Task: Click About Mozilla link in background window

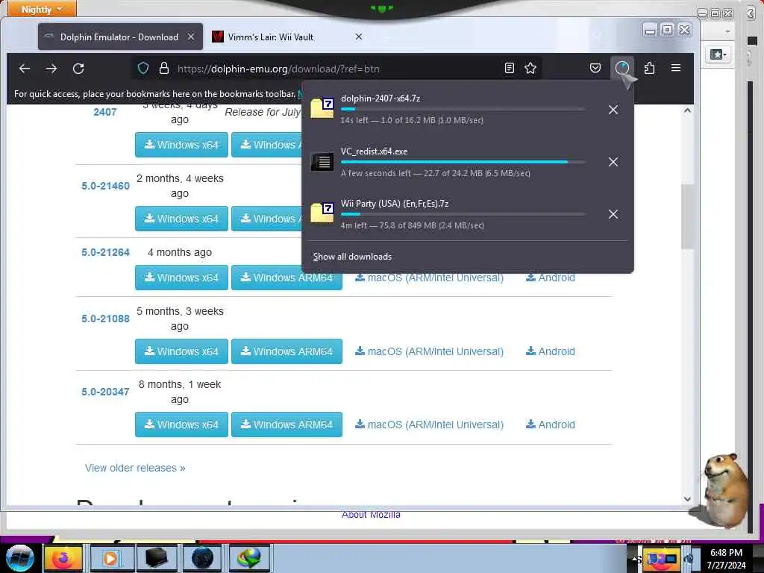Action: [x=371, y=515]
